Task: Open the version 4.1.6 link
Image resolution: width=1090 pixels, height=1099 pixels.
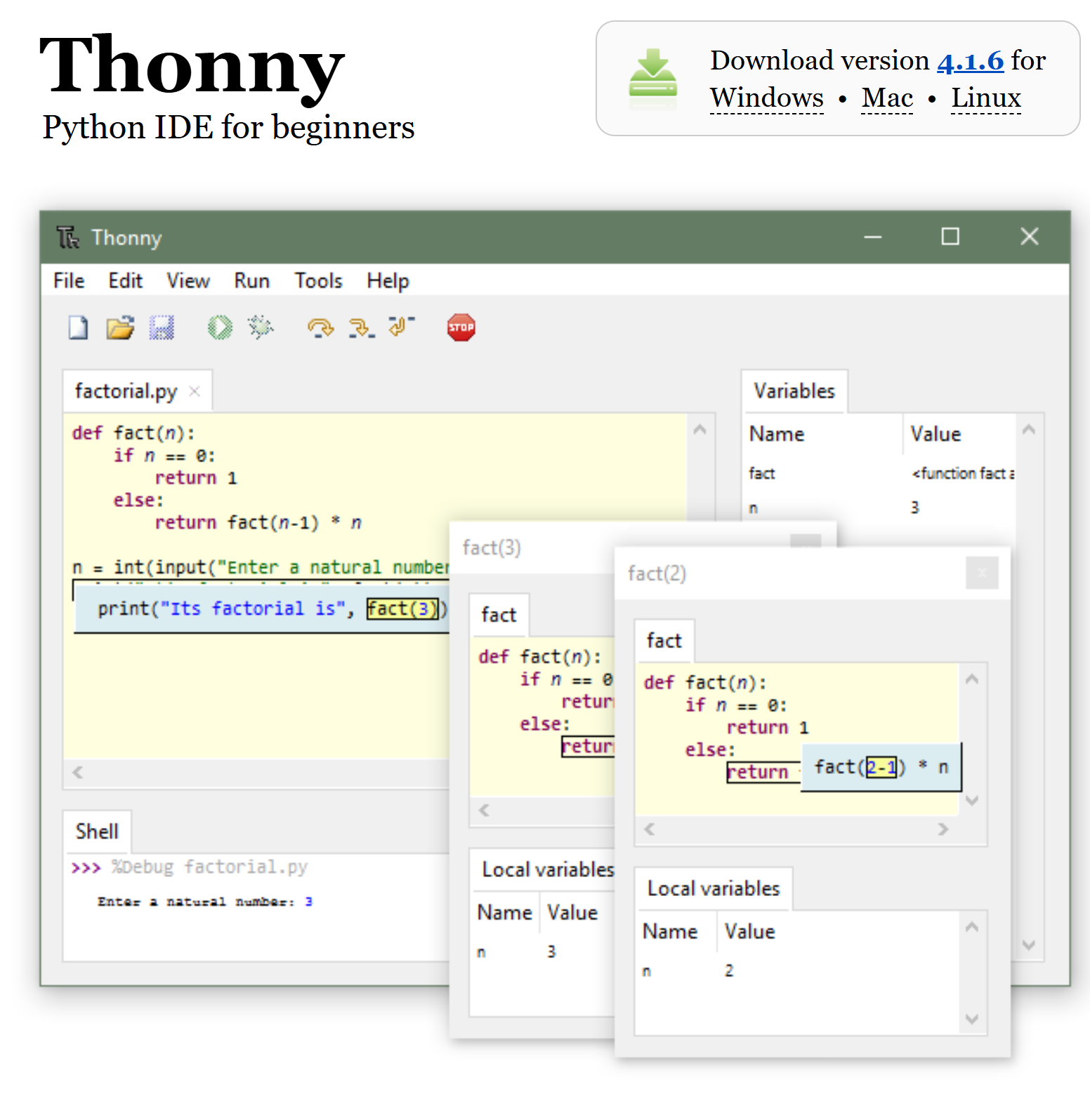Action: point(971,60)
